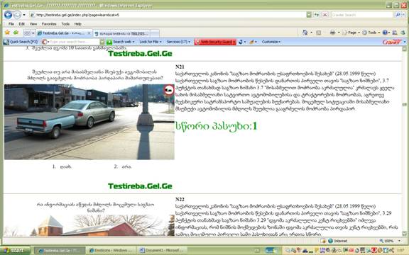
Task: Open a new blank tab
Action: [x=155, y=33]
